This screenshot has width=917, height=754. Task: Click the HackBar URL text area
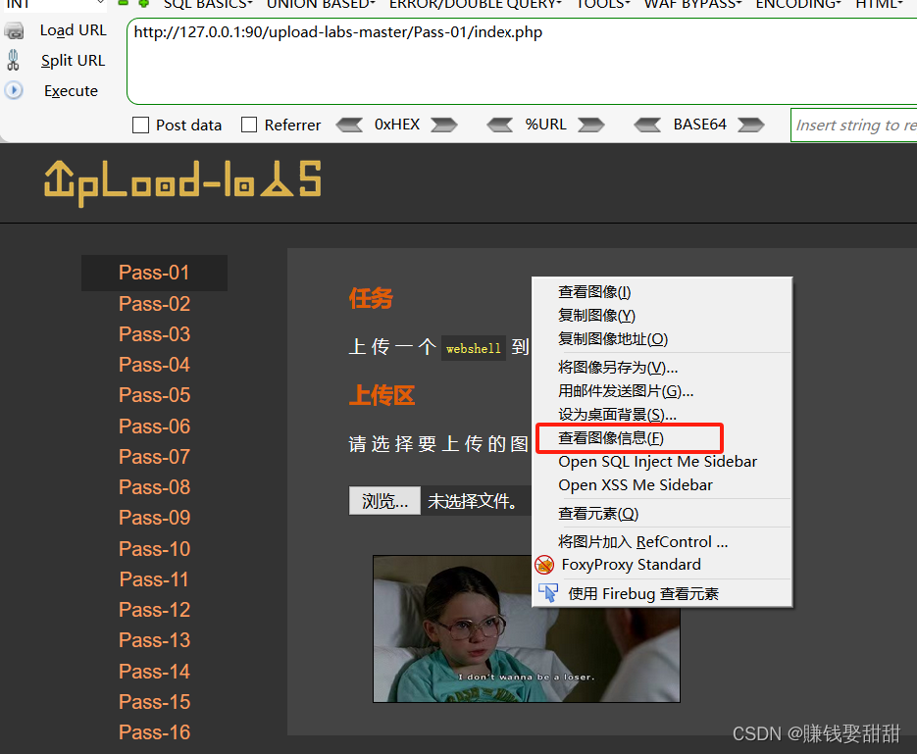(522, 62)
